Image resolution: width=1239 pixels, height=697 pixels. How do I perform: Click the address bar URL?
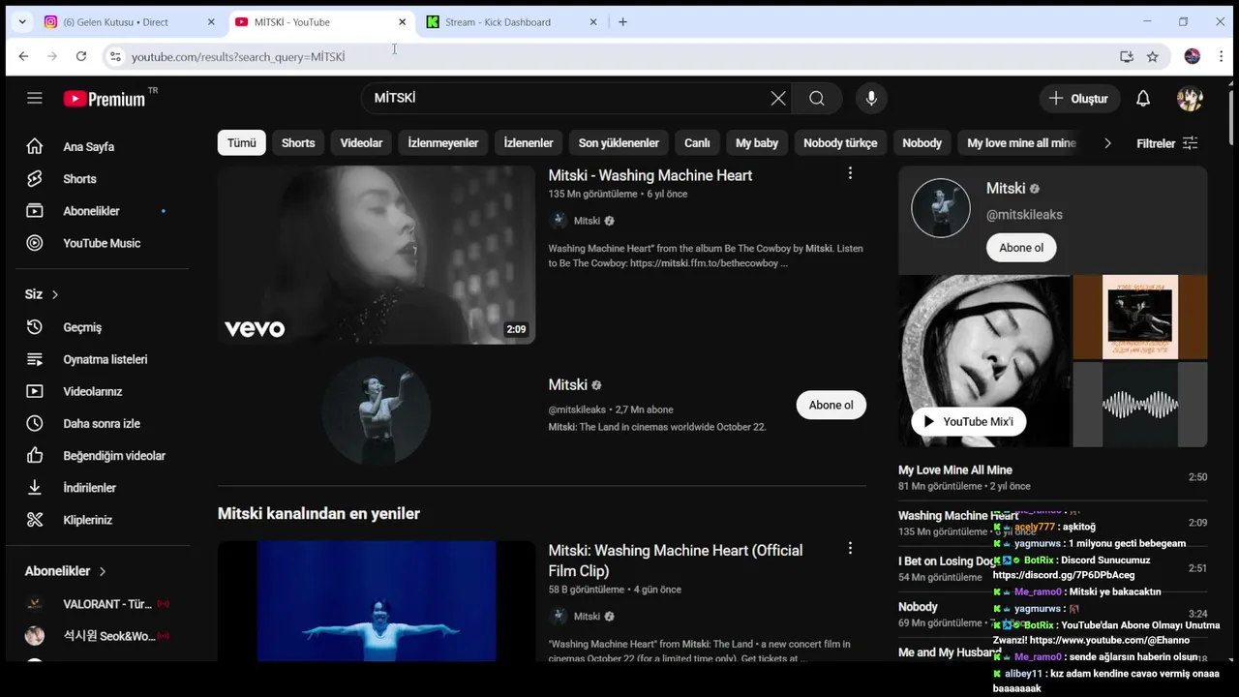pos(238,57)
